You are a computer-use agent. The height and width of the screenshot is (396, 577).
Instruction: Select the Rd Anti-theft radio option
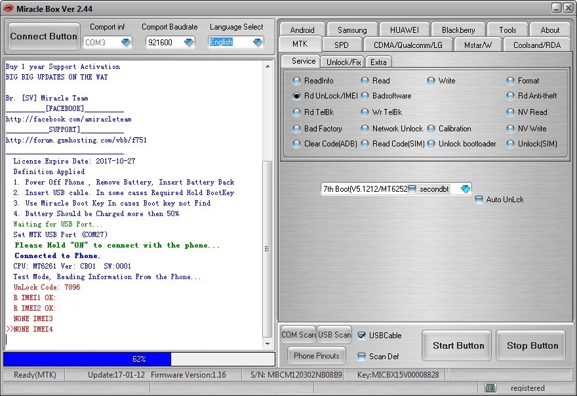511,96
